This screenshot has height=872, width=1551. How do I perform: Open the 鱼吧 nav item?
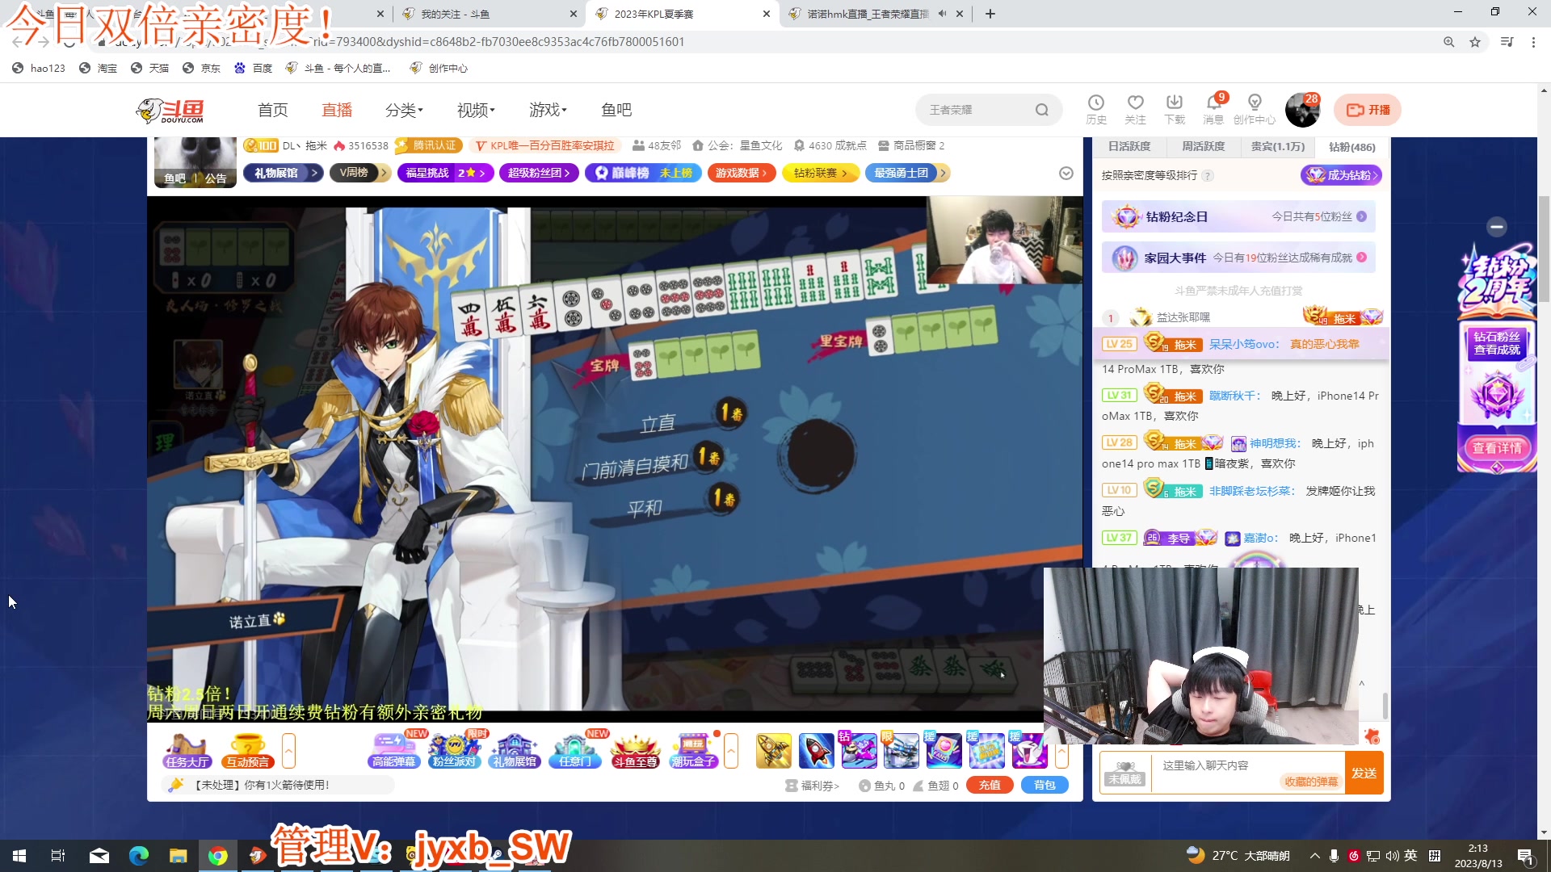[616, 110]
